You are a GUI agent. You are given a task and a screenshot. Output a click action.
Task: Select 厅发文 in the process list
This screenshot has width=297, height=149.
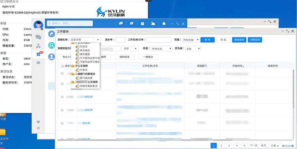(84, 70)
